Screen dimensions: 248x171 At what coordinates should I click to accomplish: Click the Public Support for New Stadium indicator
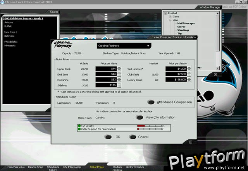point(79,129)
